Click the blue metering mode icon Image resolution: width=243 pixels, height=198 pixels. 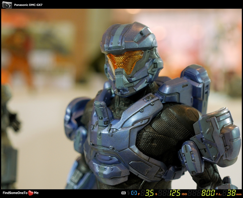pos(134,193)
